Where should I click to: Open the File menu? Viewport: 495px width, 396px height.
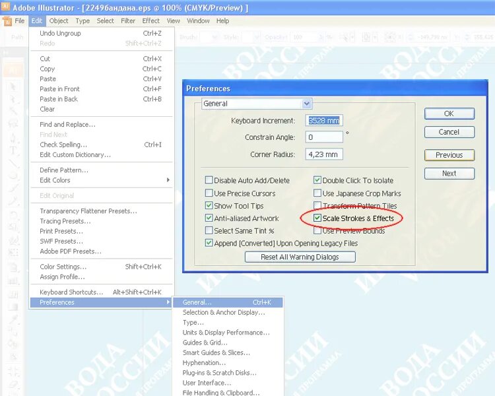click(x=20, y=21)
